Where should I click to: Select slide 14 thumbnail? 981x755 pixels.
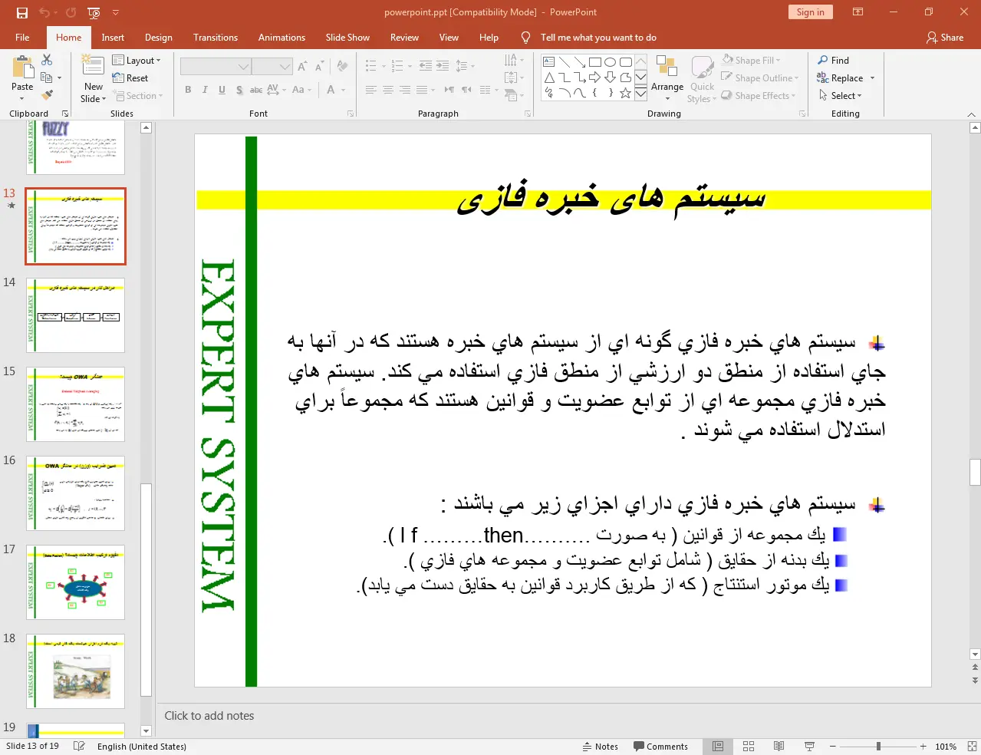75,315
